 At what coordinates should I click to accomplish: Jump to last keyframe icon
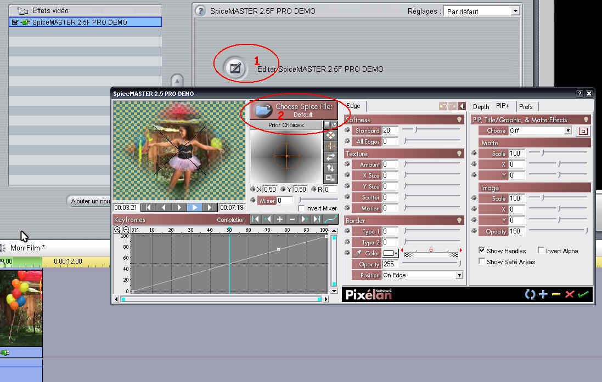tap(316, 219)
